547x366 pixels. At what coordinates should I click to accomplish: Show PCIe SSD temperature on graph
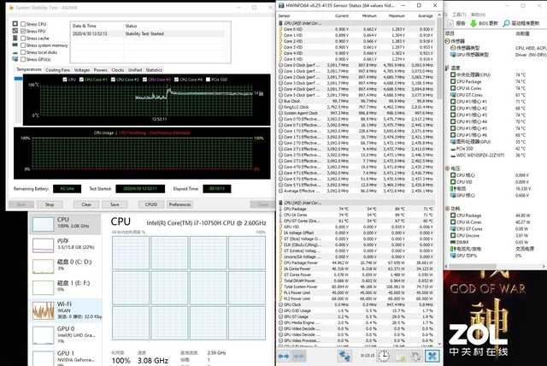(x=209, y=80)
